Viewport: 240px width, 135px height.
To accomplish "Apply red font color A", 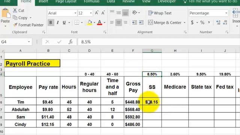I will click(99, 22).
